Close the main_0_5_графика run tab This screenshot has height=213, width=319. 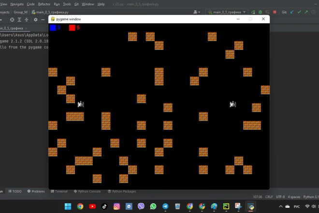pyautogui.click(x=26, y=29)
